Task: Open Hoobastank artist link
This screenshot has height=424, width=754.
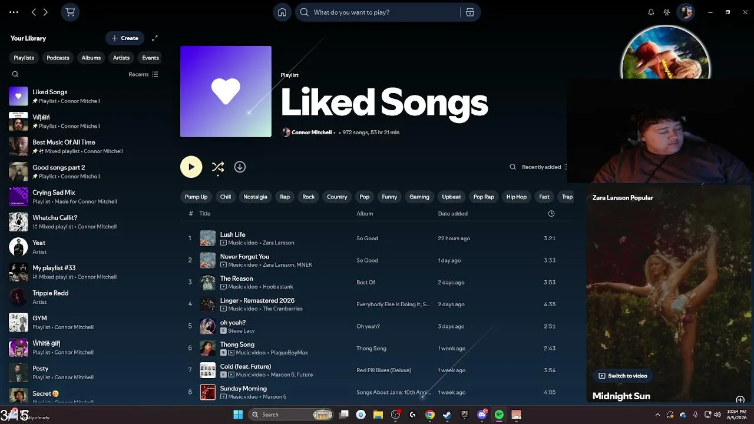Action: pyautogui.click(x=277, y=287)
